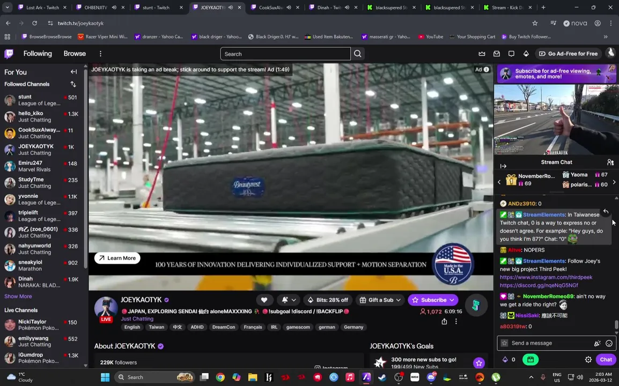
Task: Expand hidden bookmarks overflow chevron
Action: (606, 36)
